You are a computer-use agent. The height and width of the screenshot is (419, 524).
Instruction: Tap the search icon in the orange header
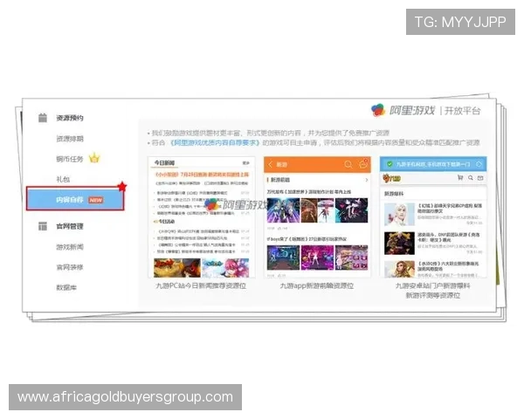pyautogui.click(x=348, y=164)
